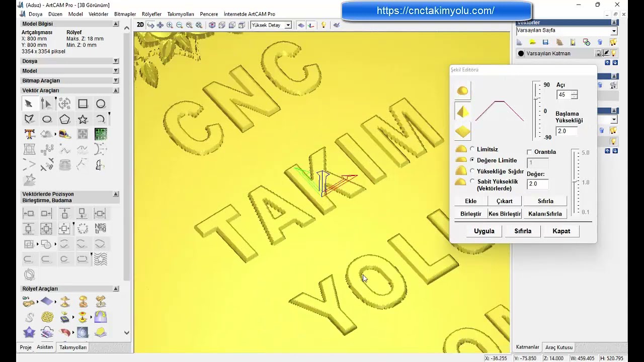Toggle the light bulb in 3D view toolbar
The width and height of the screenshot is (644, 362).
pos(324,25)
